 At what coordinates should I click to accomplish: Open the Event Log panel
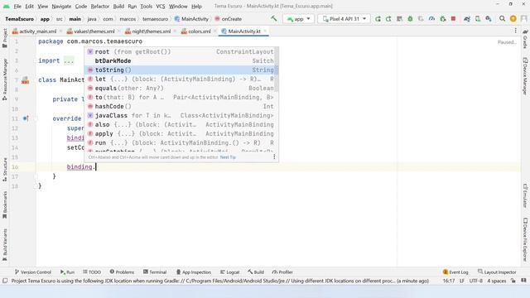455,272
